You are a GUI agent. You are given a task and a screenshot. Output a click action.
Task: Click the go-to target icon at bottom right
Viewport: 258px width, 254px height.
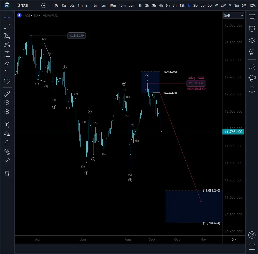pos(252,235)
